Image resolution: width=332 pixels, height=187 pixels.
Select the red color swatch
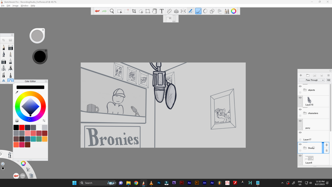tap(22, 128)
